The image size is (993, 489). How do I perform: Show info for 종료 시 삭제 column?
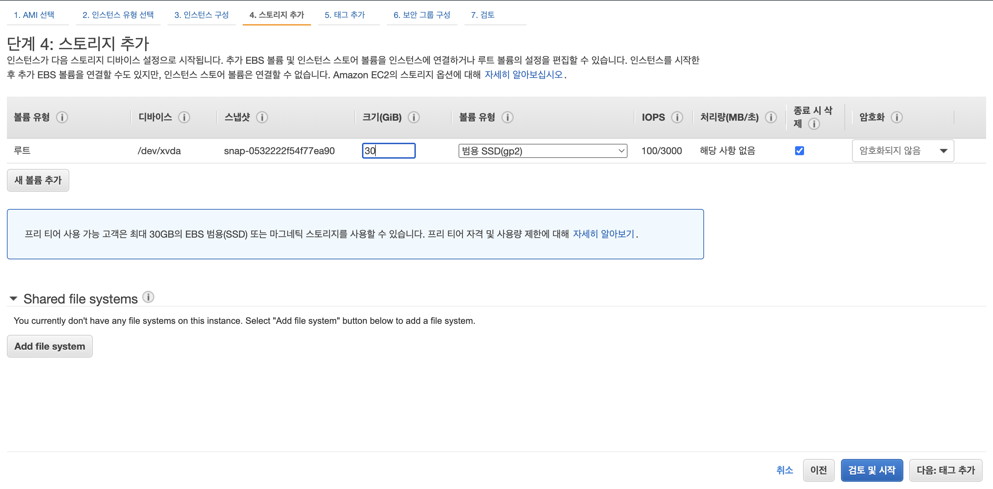(814, 124)
